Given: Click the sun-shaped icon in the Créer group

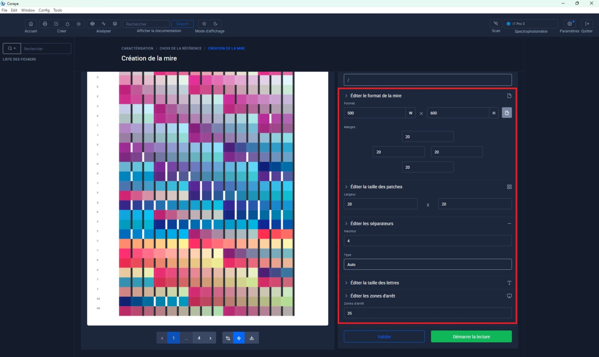Looking at the screenshot, I should coord(79,24).
